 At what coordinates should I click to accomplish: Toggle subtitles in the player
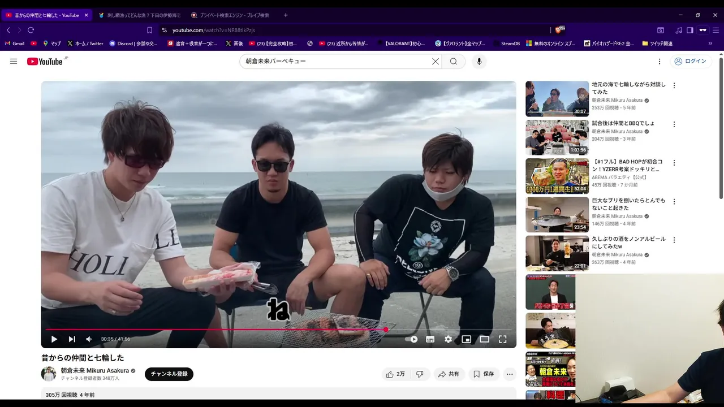pyautogui.click(x=430, y=339)
